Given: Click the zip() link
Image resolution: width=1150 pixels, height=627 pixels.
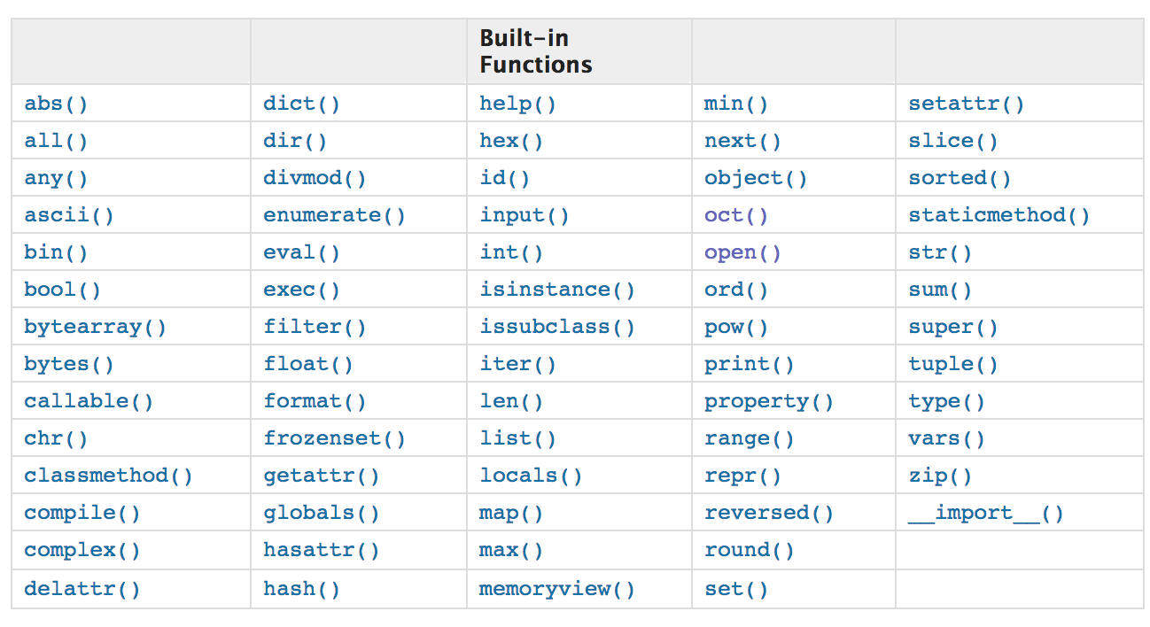Looking at the screenshot, I should 939,476.
